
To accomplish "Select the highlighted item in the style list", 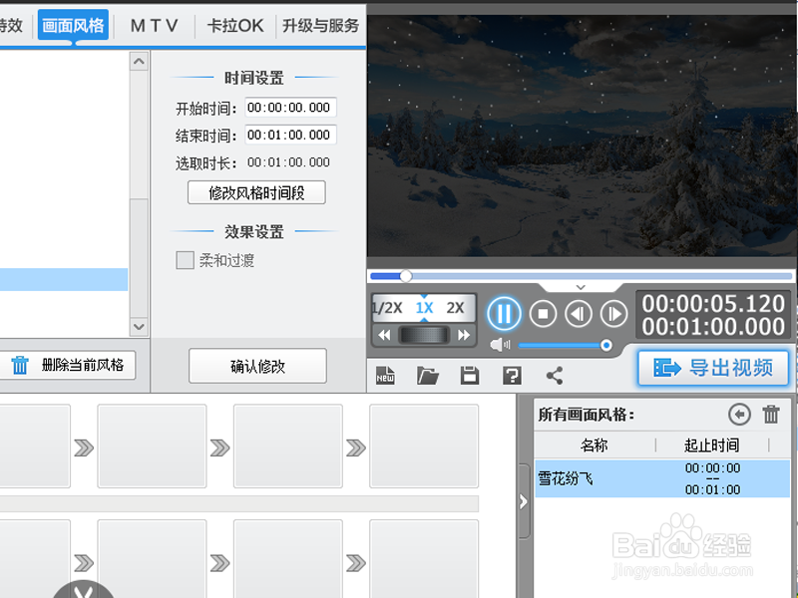I will click(x=64, y=280).
